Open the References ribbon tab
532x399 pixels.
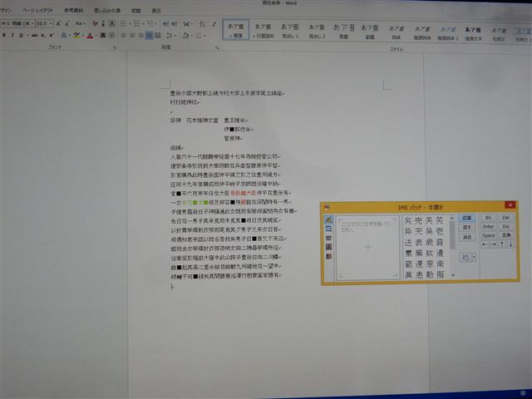click(74, 11)
